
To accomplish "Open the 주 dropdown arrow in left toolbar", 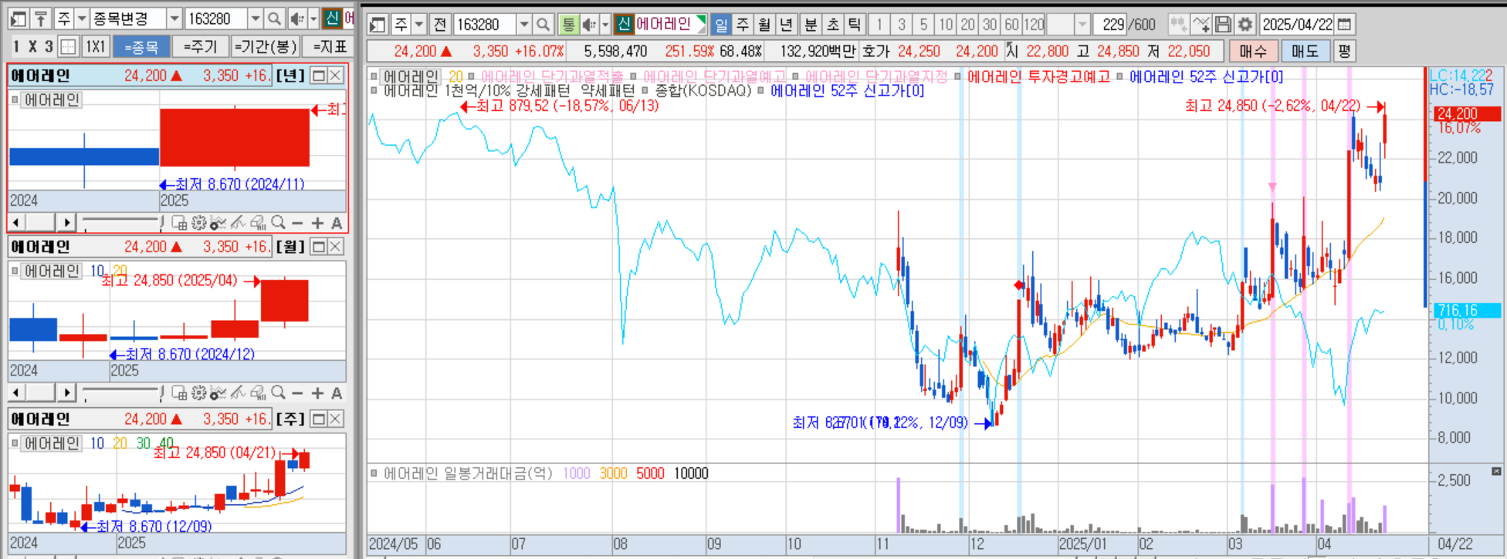I will [81, 19].
